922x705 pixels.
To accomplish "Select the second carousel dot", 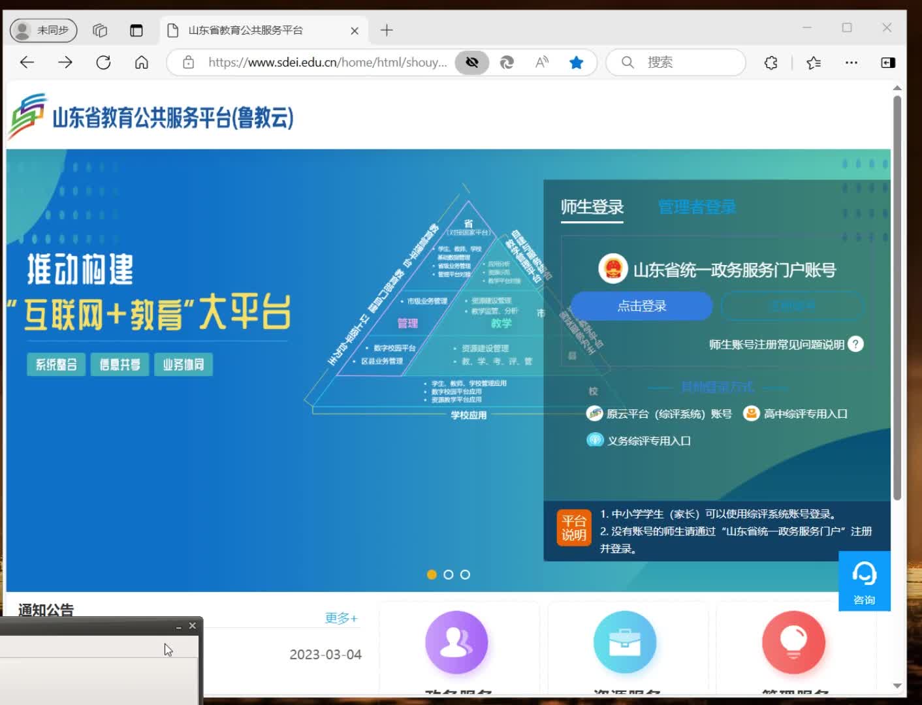I will coord(448,574).
